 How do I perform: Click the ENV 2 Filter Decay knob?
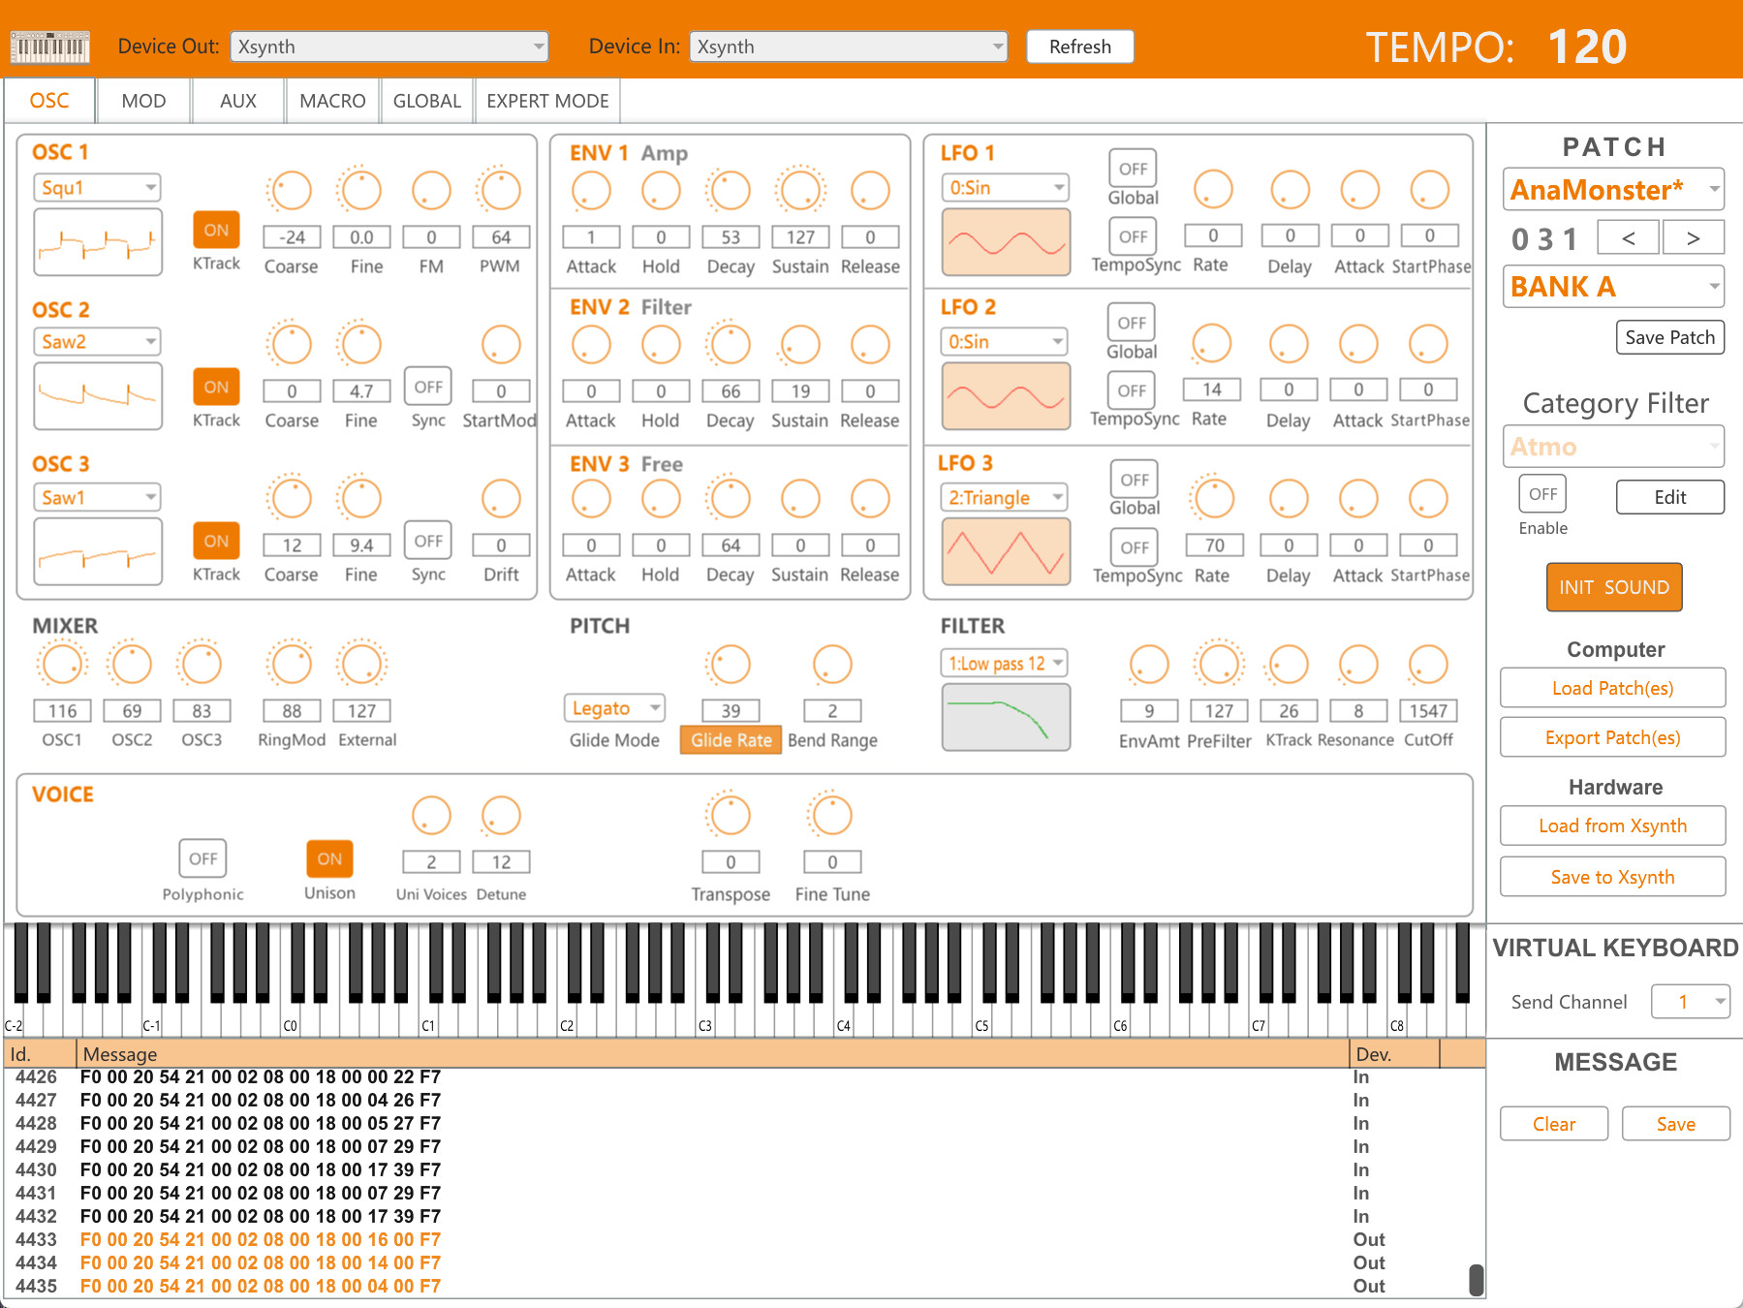point(731,344)
